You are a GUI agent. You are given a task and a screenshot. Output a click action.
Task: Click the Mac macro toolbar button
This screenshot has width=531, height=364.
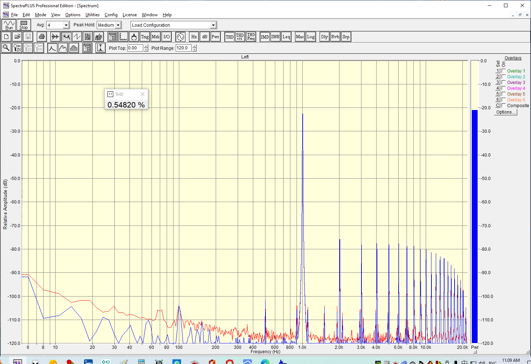300,37
